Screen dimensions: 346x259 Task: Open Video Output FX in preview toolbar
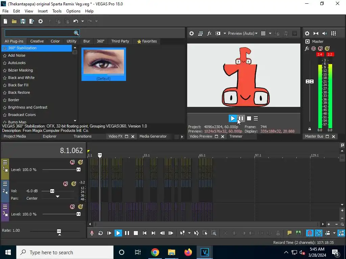[209, 33]
